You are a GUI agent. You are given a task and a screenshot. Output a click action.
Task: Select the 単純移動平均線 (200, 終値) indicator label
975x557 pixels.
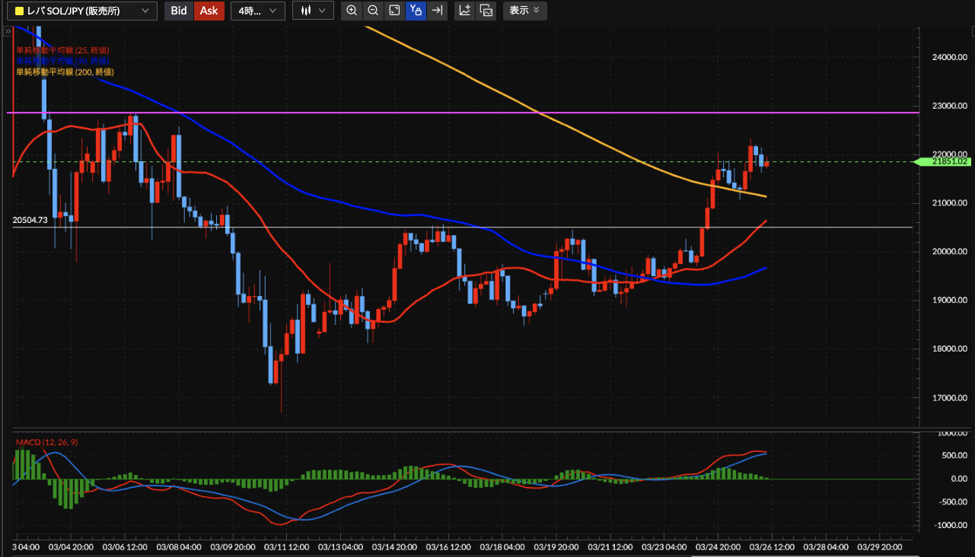coord(65,72)
